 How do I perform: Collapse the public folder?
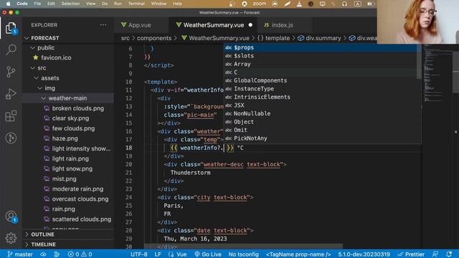(68, 48)
